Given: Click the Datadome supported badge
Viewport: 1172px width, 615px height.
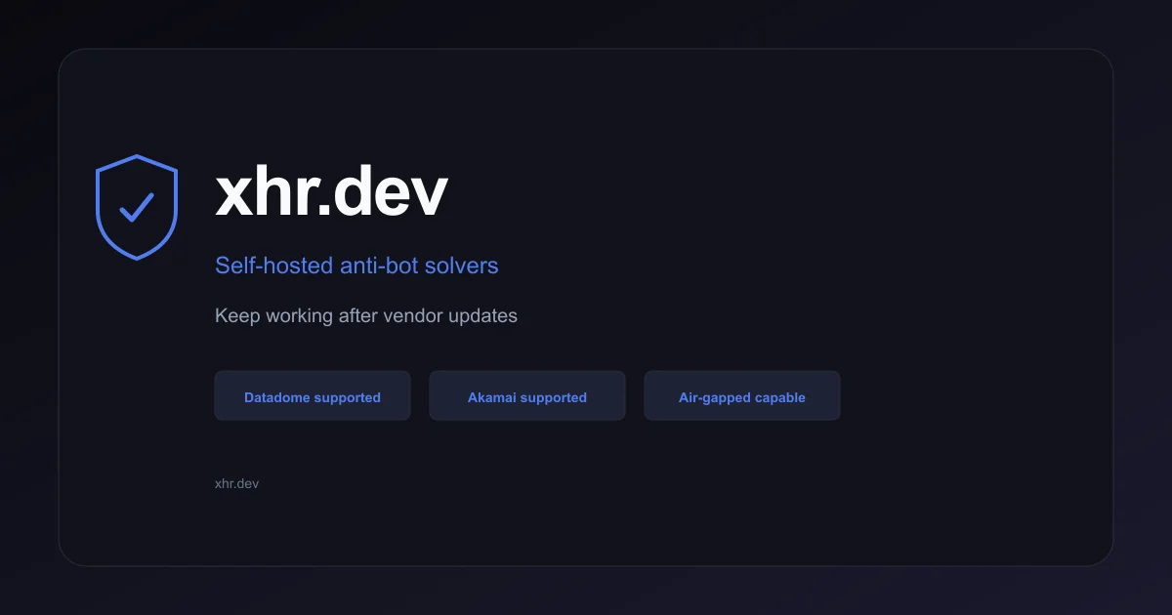Looking at the screenshot, I should tap(313, 395).
